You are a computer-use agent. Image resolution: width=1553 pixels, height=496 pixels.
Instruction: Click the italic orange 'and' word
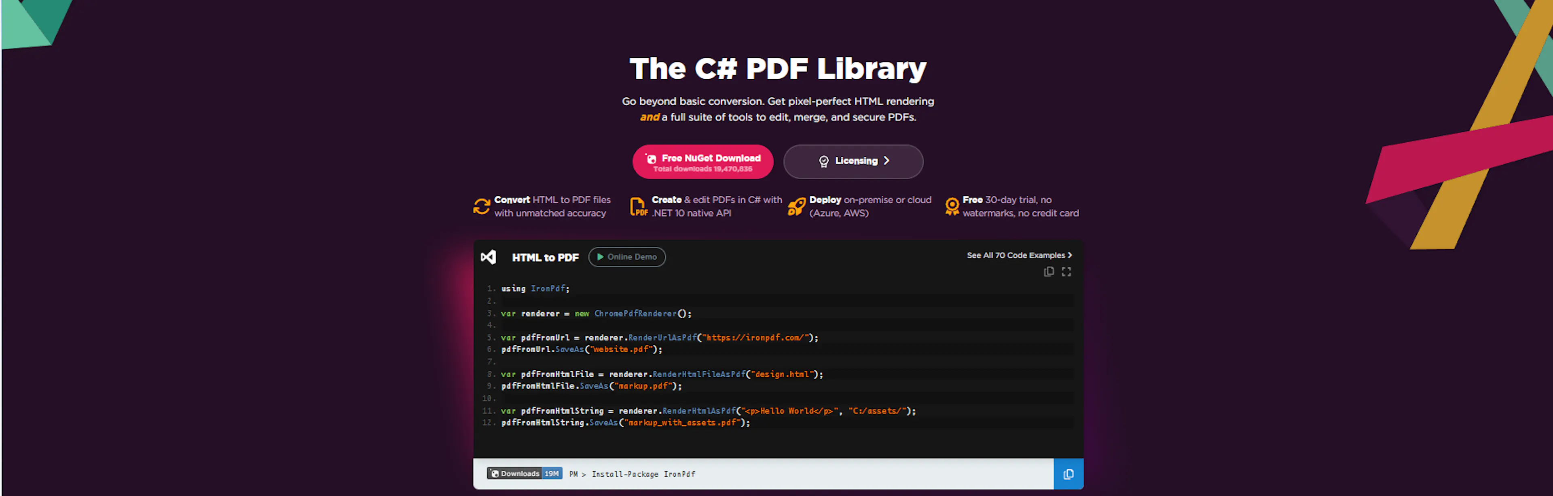click(649, 117)
